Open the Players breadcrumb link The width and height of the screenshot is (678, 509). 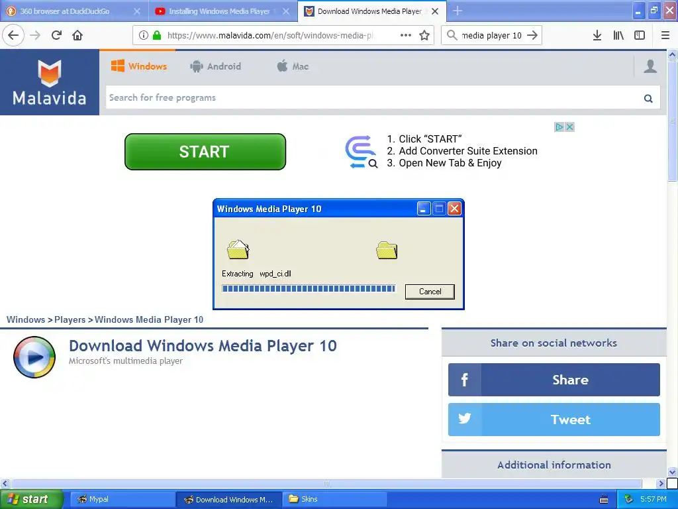pyautogui.click(x=70, y=319)
